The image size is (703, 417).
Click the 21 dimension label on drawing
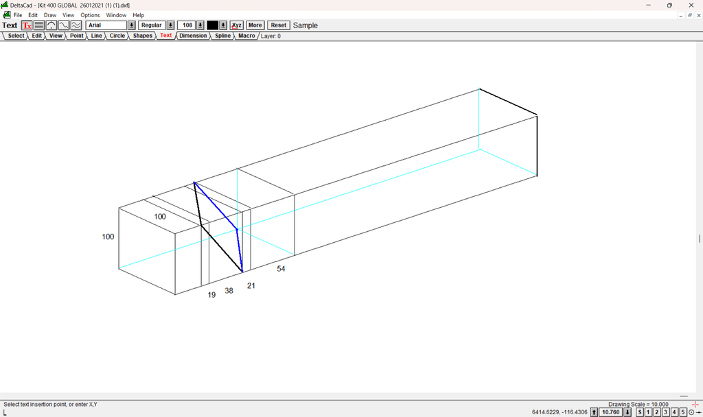(x=251, y=286)
